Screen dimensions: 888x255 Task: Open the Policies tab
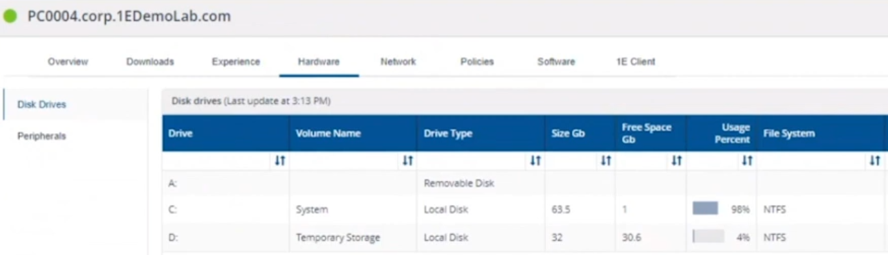pyautogui.click(x=477, y=62)
